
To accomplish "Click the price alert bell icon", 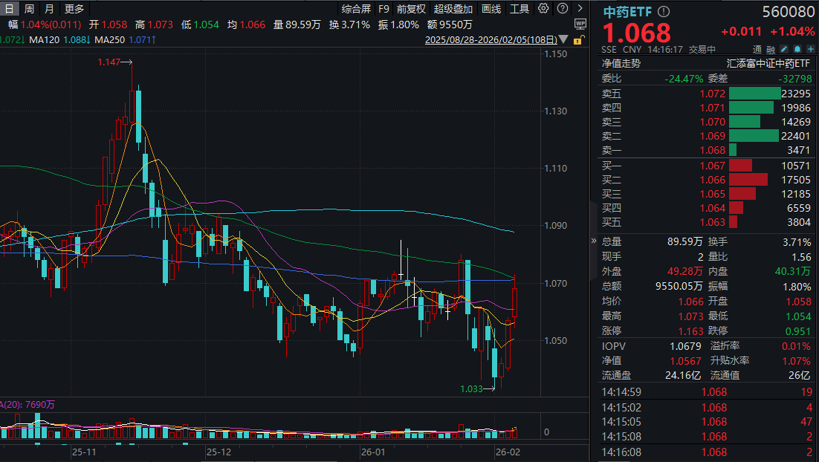I will coord(798,49).
